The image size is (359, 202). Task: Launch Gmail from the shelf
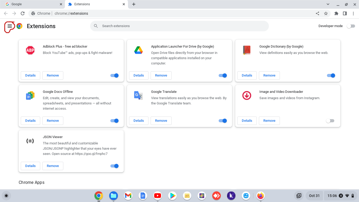coord(128,196)
